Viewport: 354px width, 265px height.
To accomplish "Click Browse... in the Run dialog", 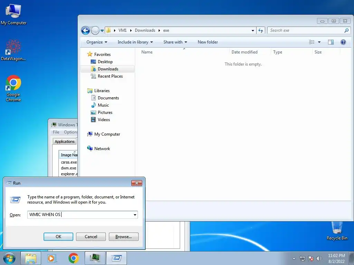I will point(123,237).
